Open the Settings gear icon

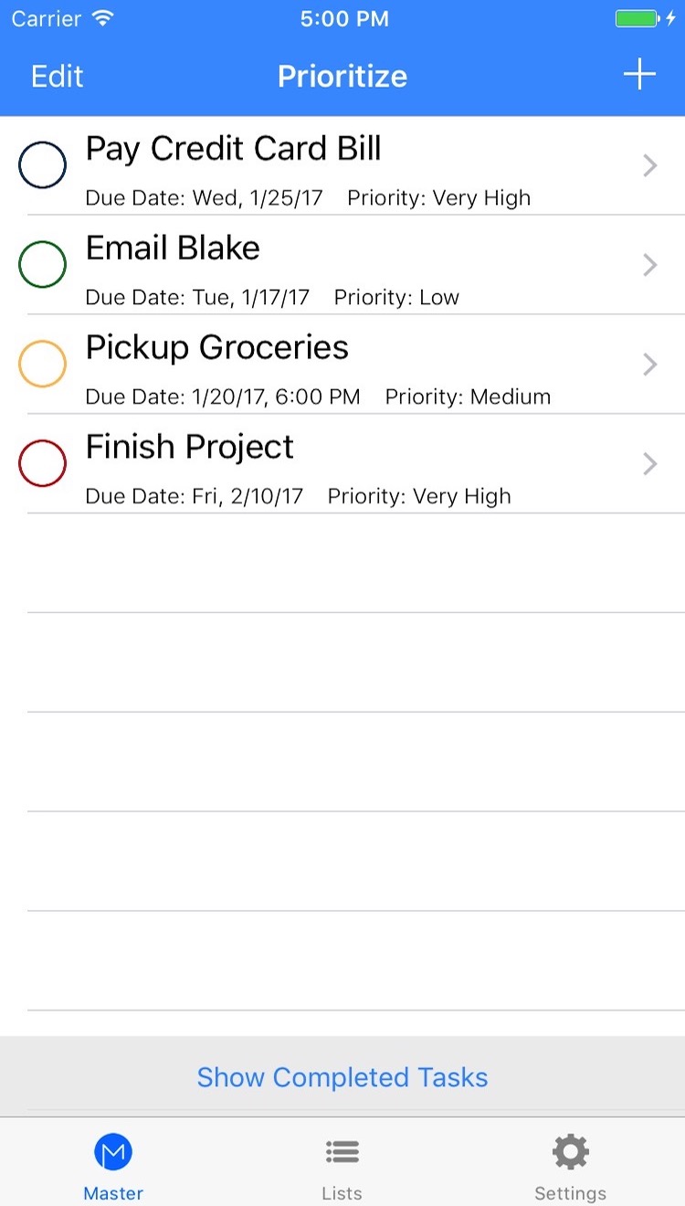[571, 1153]
